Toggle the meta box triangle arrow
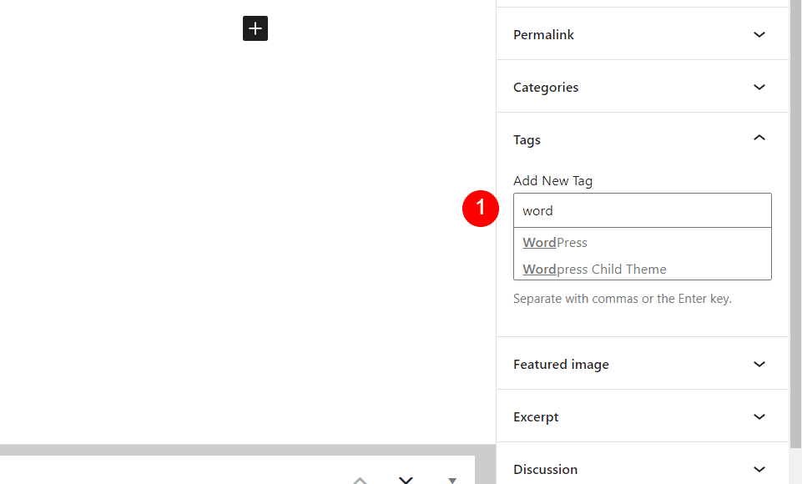 [452, 481]
